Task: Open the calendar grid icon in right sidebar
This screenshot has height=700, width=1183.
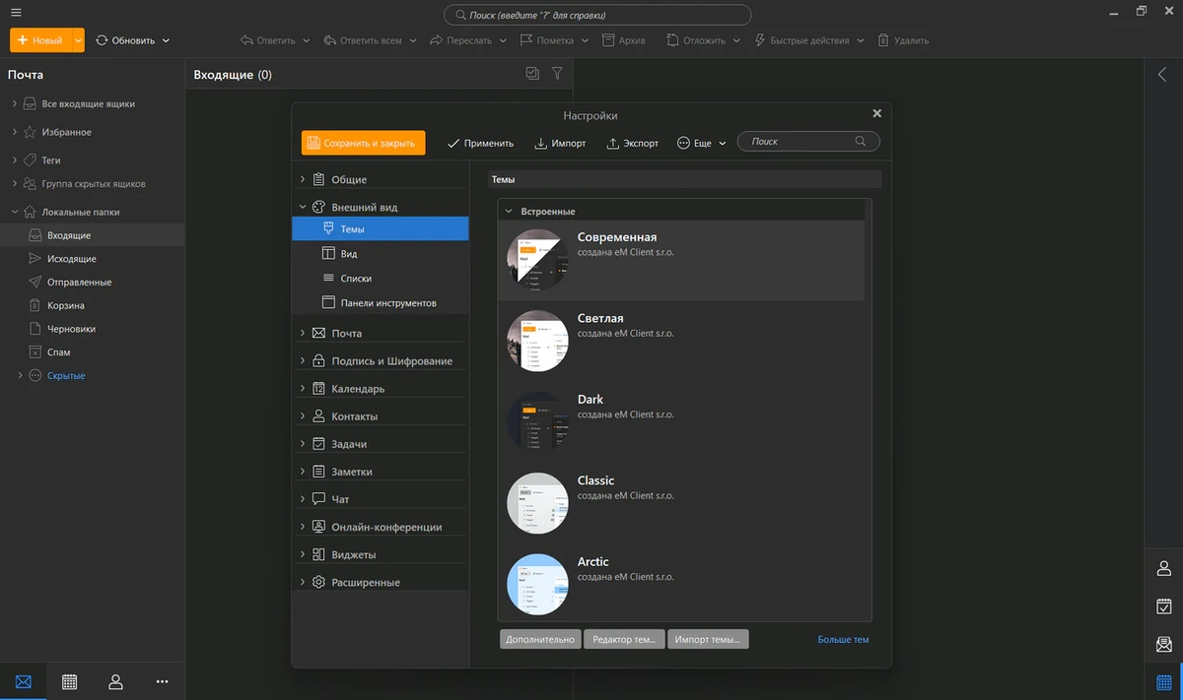Action: tap(1163, 681)
